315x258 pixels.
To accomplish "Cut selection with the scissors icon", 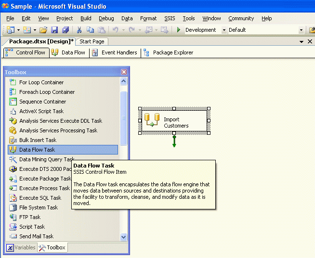I will [79, 30].
